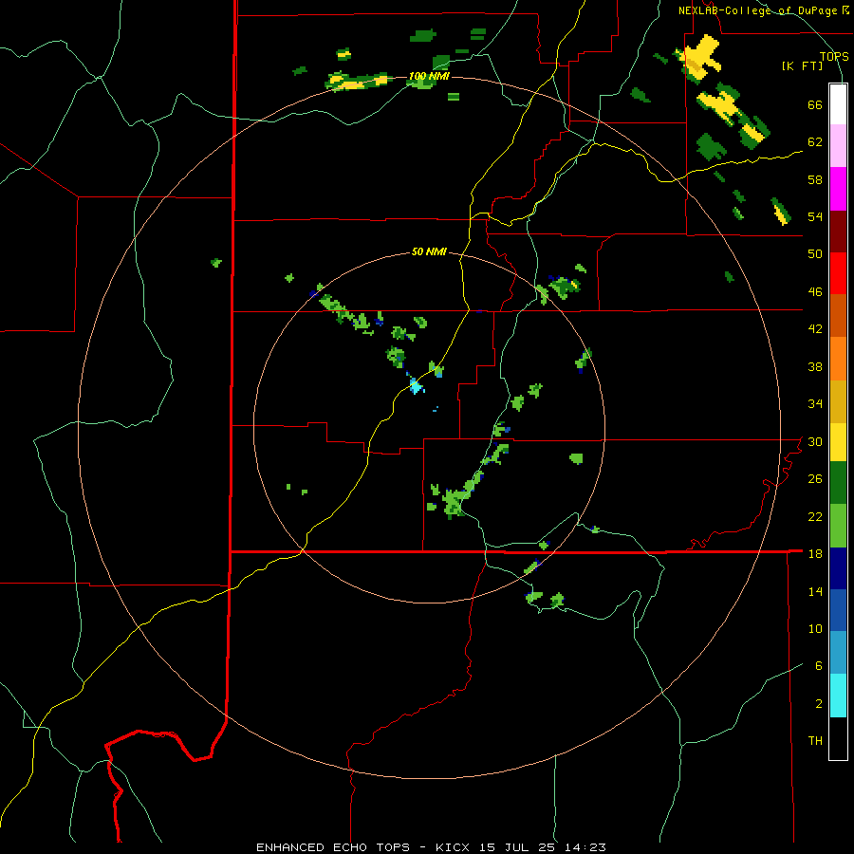Click the '26' legend value
The height and width of the screenshot is (854, 854).
(815, 479)
